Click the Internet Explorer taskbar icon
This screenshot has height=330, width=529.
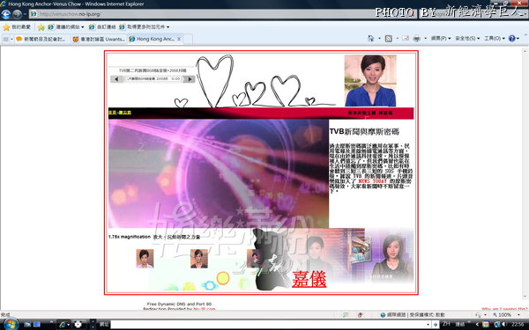(x=63, y=324)
